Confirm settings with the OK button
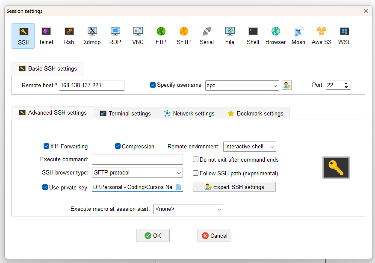This screenshot has height=263, width=375. [x=153, y=235]
